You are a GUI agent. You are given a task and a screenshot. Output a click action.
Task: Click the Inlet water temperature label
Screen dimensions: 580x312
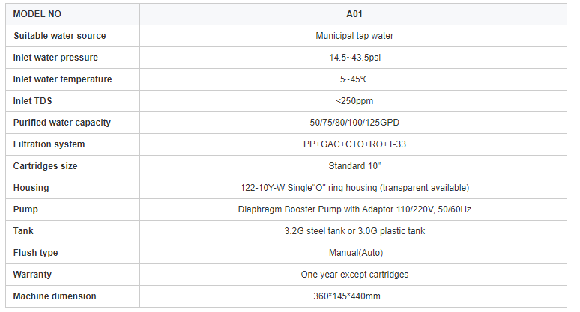pyautogui.click(x=62, y=79)
